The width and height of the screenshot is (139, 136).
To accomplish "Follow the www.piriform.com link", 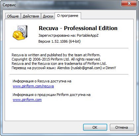I will (27, 100).
